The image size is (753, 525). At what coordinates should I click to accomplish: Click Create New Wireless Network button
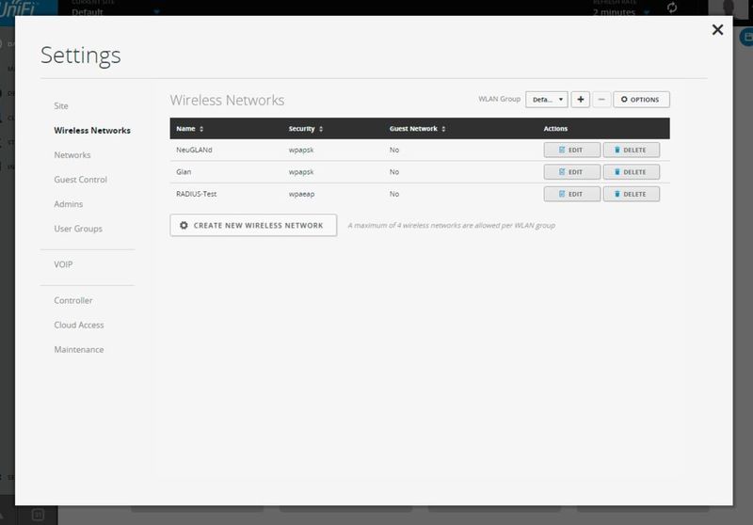tap(252, 226)
